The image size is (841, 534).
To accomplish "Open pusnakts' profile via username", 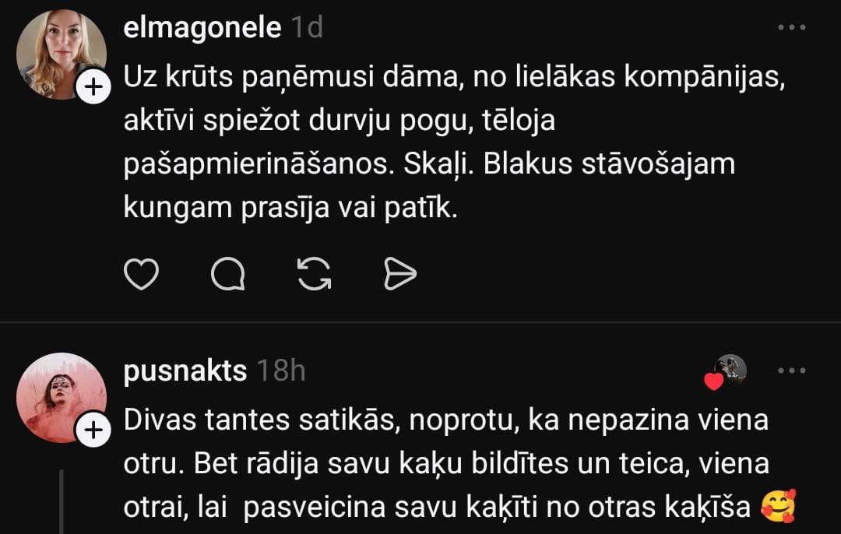I will 185,371.
